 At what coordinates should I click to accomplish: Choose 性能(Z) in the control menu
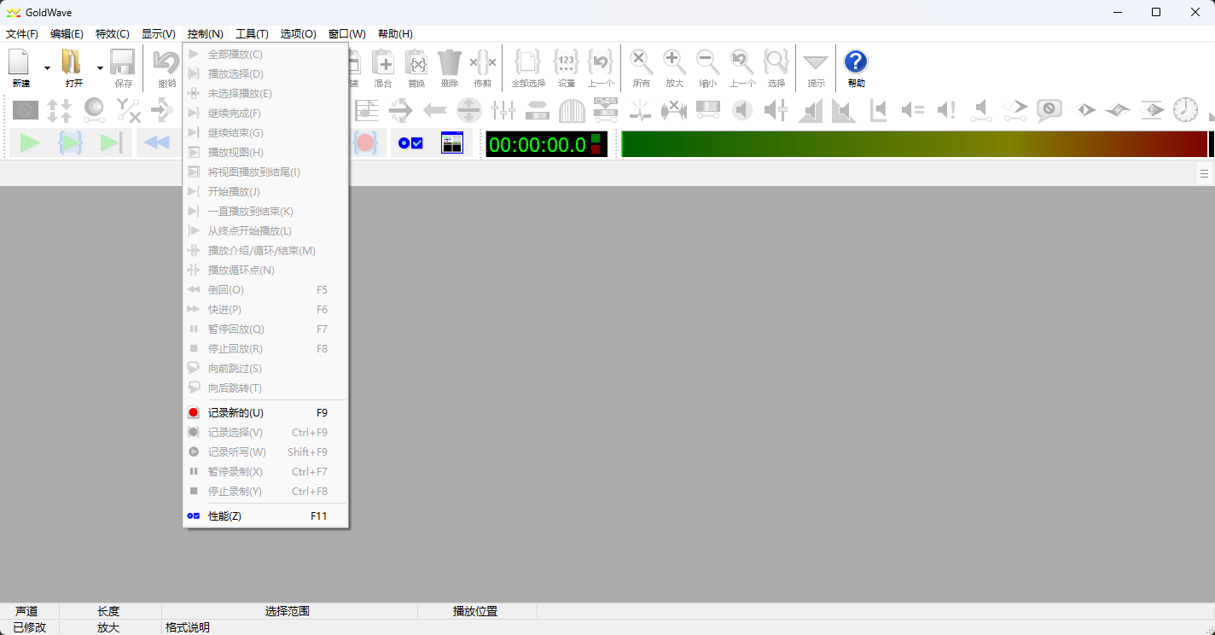(x=265, y=516)
